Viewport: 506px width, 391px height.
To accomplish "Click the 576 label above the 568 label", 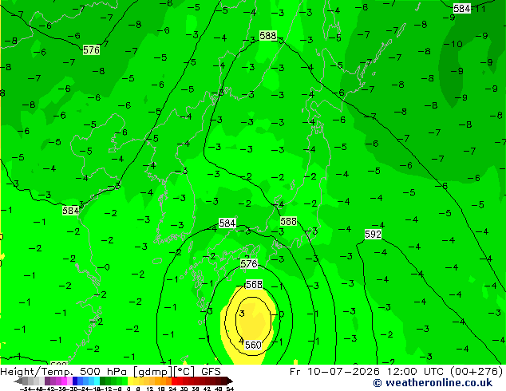I will pos(249,264).
